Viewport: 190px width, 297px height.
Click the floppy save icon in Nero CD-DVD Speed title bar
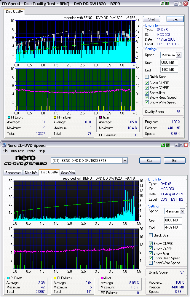(168, 145)
